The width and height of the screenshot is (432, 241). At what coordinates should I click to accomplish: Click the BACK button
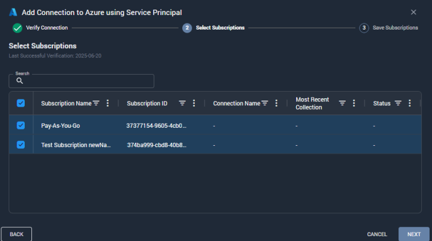click(x=16, y=234)
